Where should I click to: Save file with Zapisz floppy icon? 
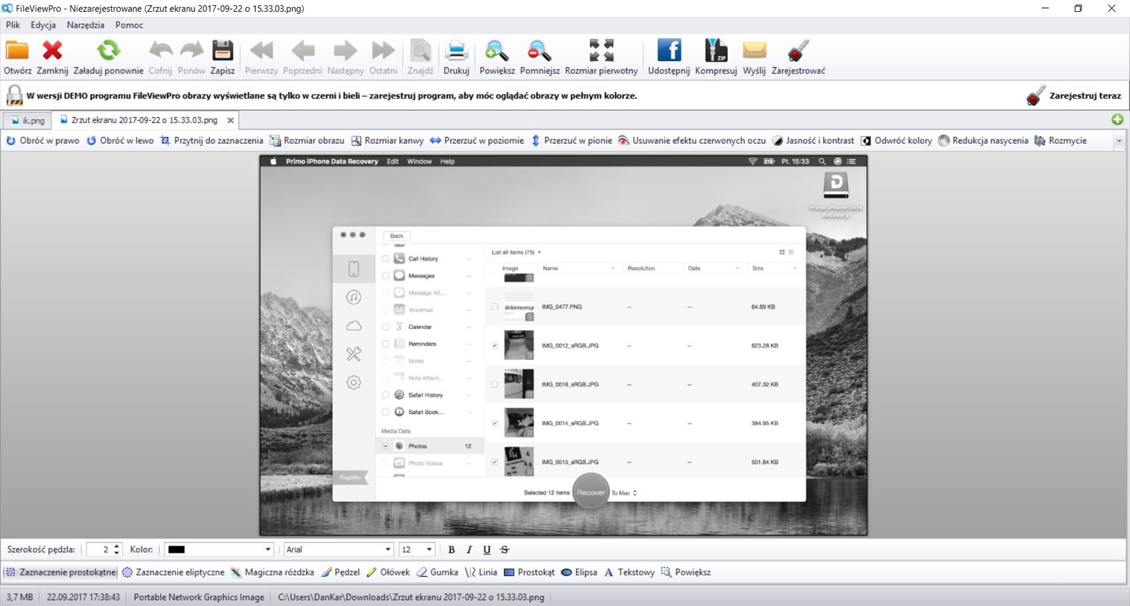pos(223,56)
